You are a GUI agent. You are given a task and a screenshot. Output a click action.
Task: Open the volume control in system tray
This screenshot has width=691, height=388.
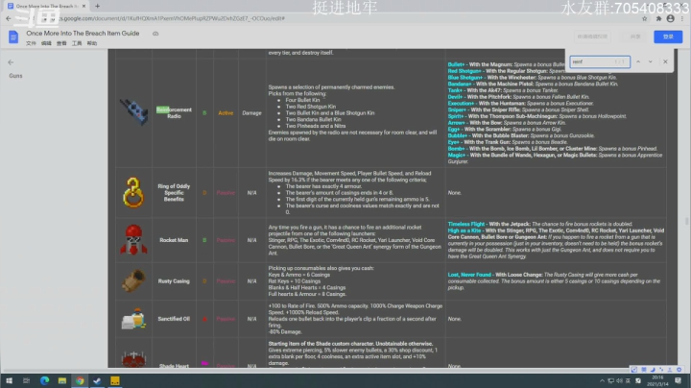pos(619,381)
